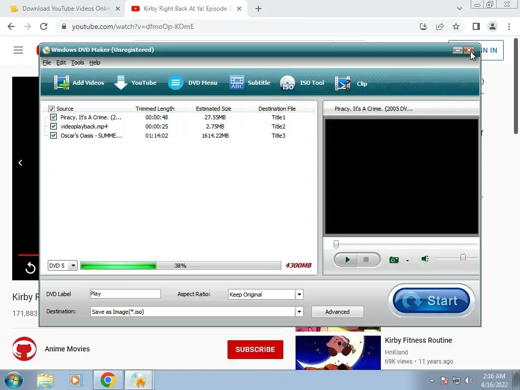
Task: Open the Windows Start menu
Action: [14, 380]
